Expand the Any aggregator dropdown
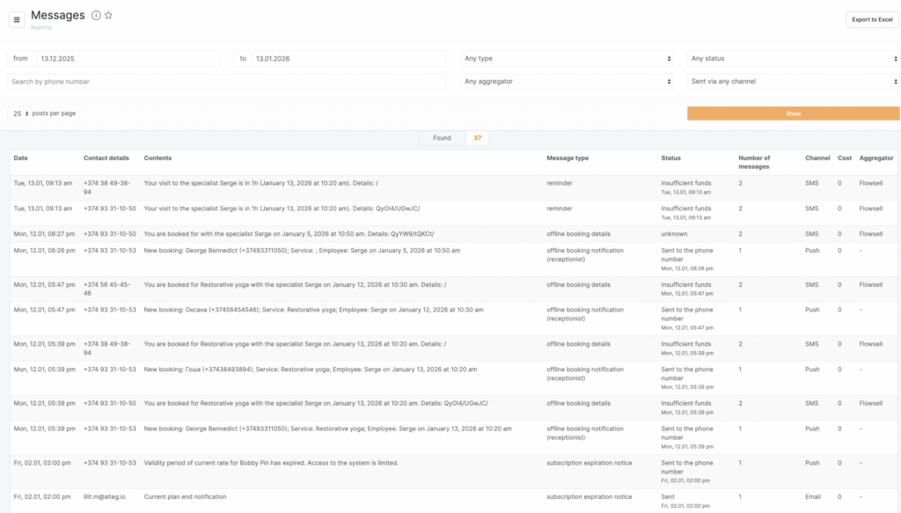 (x=567, y=81)
